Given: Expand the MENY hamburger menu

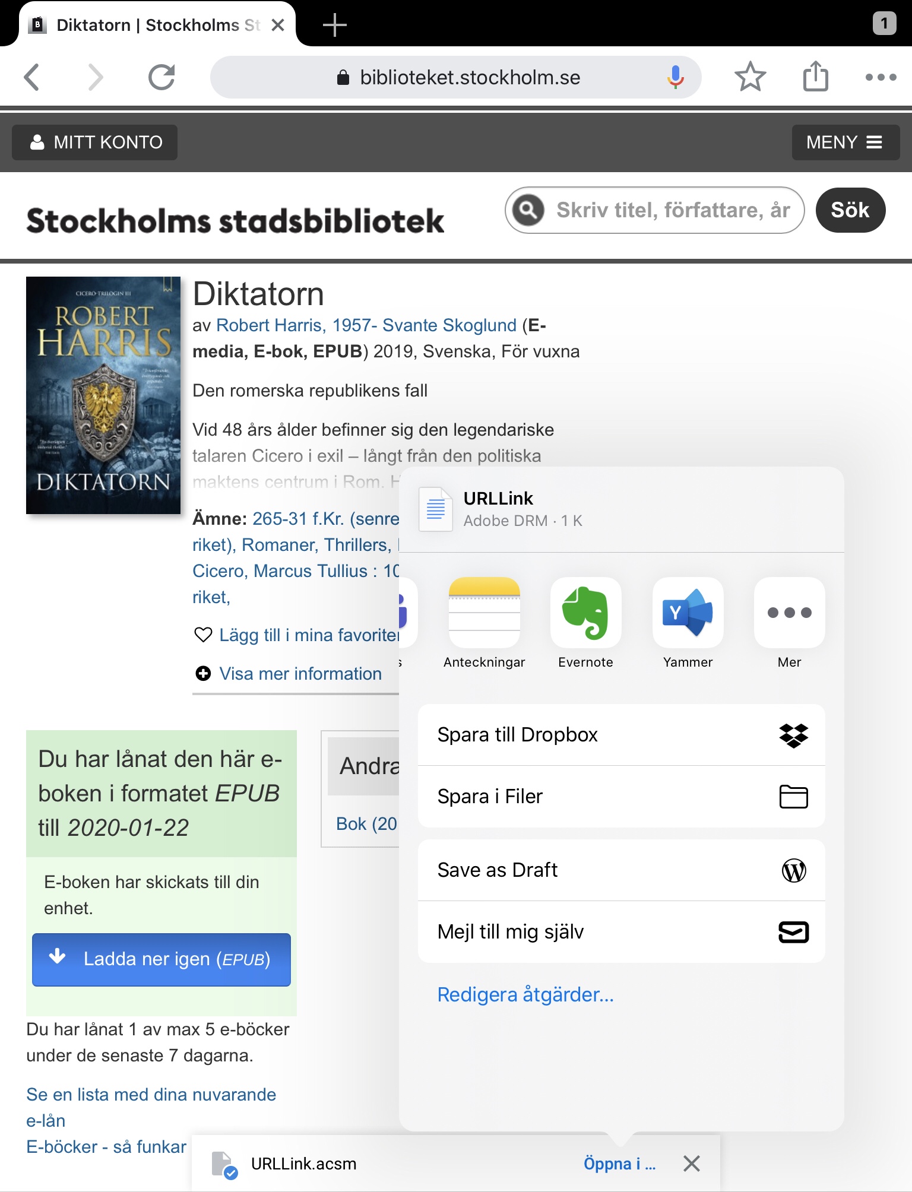Looking at the screenshot, I should (845, 142).
